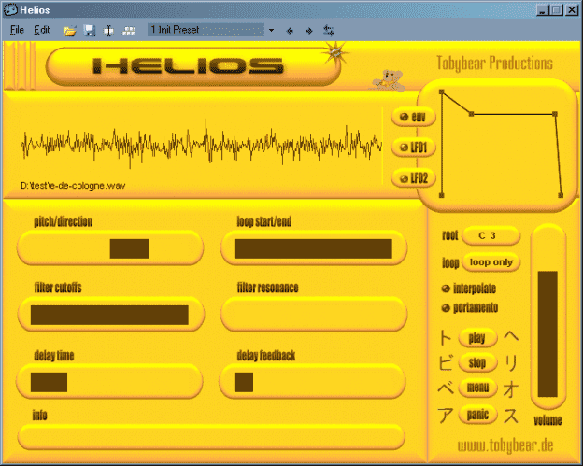Click the Tobybear Productions text
The width and height of the screenshot is (583, 466).
[x=494, y=64]
